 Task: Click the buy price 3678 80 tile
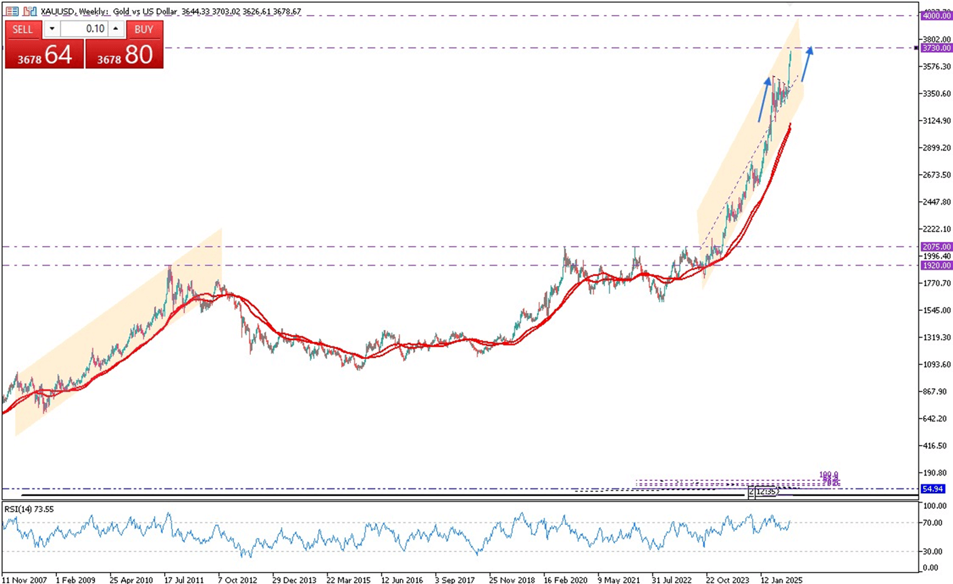[124, 54]
